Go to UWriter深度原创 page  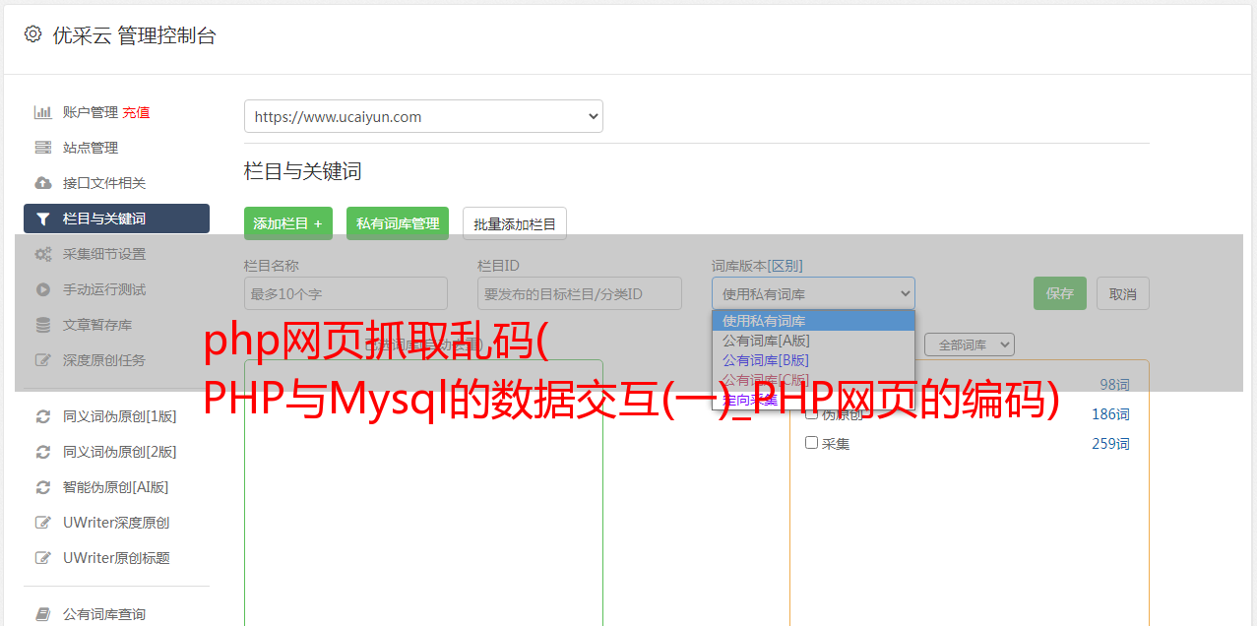click(116, 523)
